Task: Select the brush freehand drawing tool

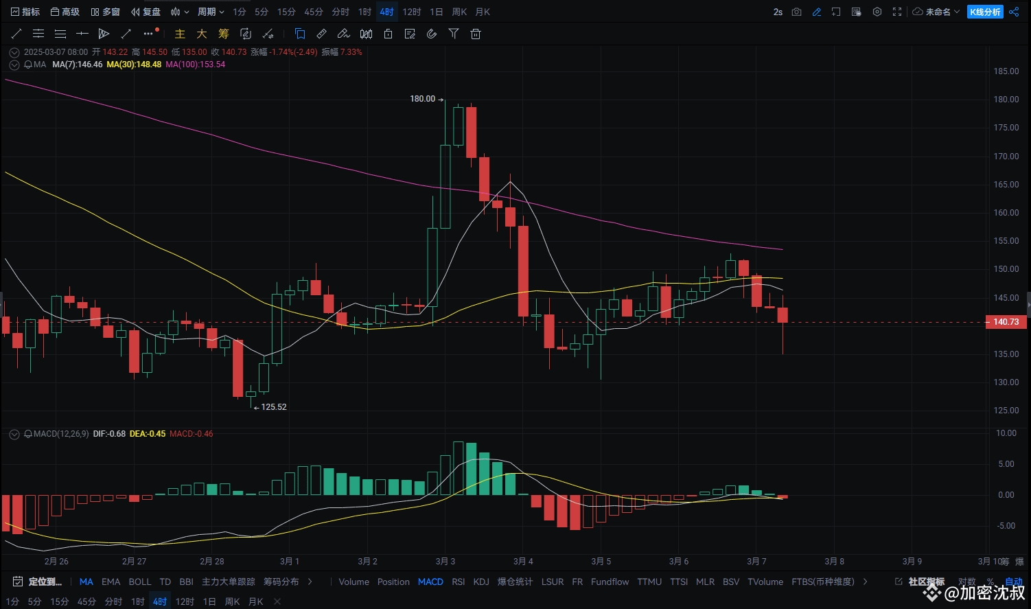Action: (344, 34)
